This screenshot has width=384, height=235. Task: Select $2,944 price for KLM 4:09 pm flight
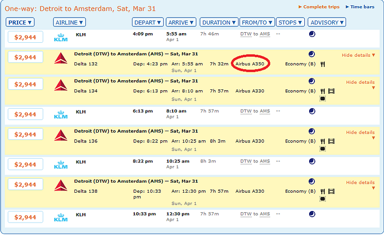pos(25,37)
